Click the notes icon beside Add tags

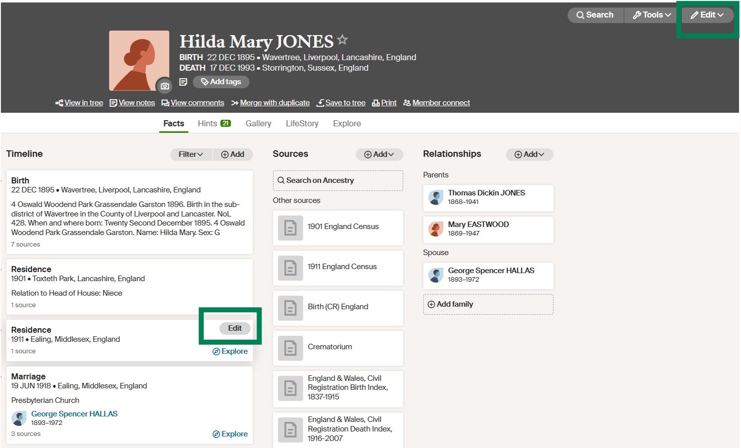point(183,82)
